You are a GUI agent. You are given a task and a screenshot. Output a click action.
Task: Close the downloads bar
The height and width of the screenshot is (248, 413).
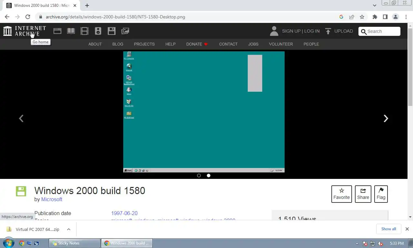pyautogui.click(x=407, y=229)
